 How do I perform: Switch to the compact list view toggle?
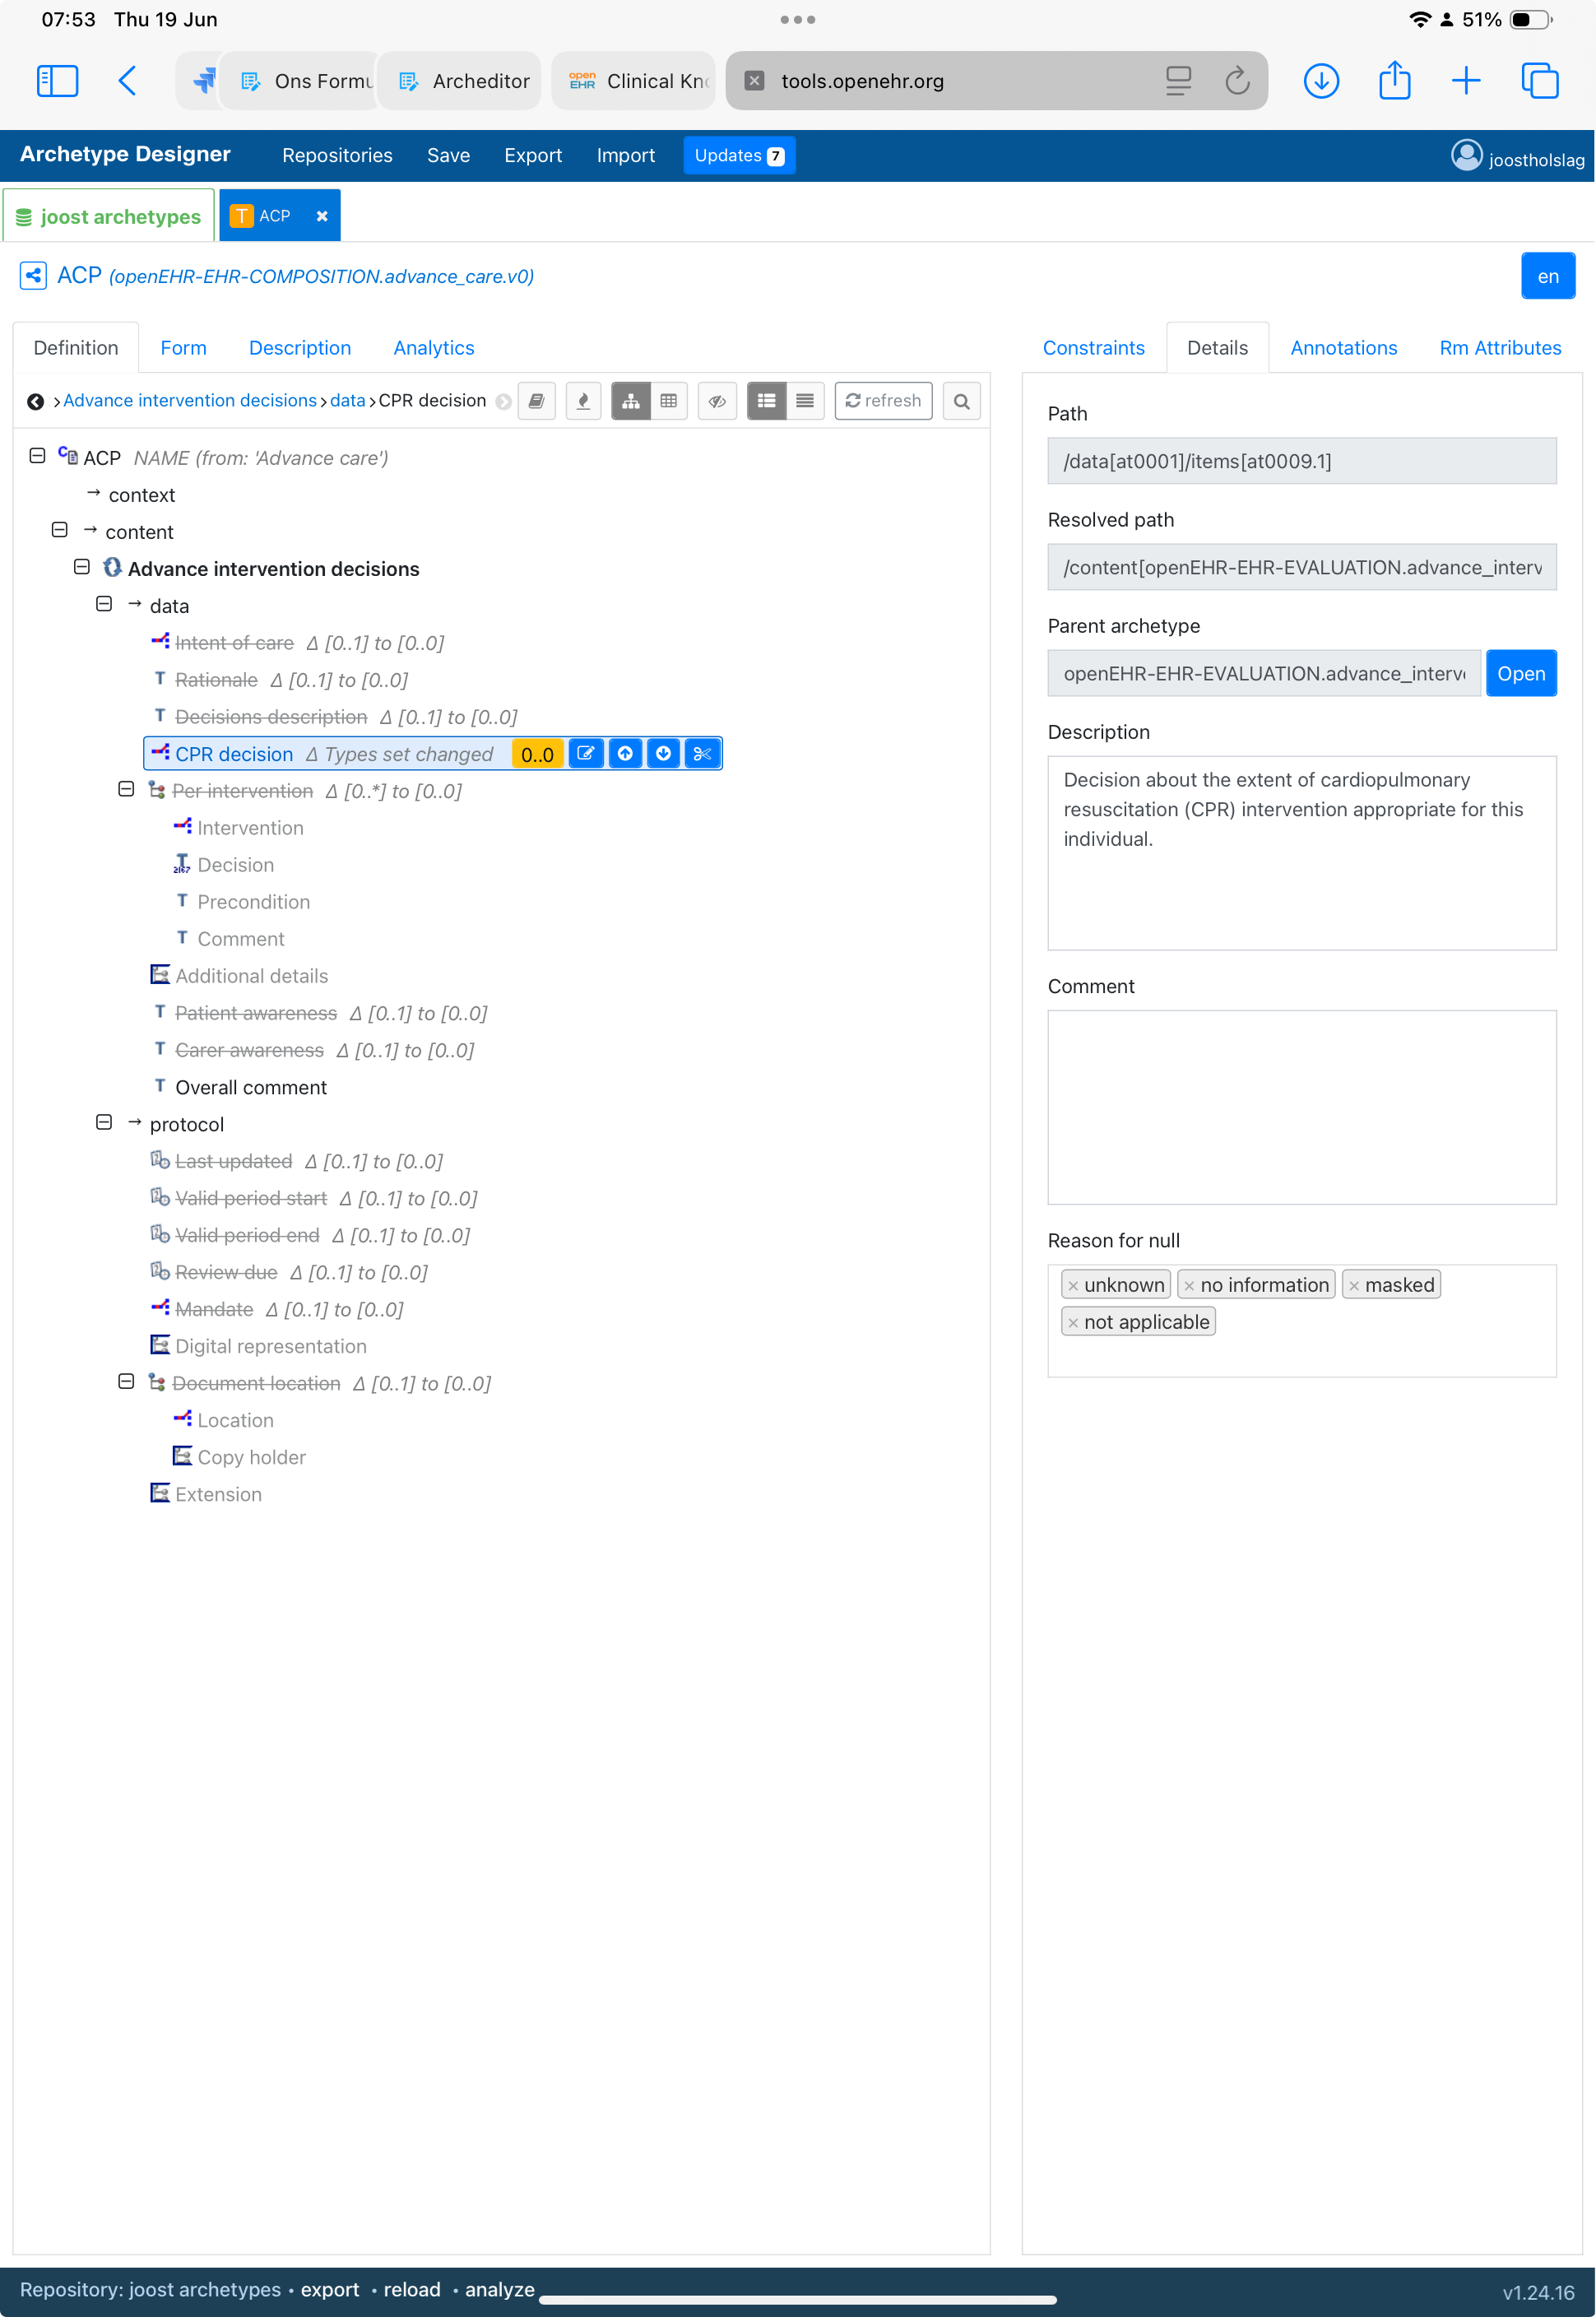coord(805,401)
